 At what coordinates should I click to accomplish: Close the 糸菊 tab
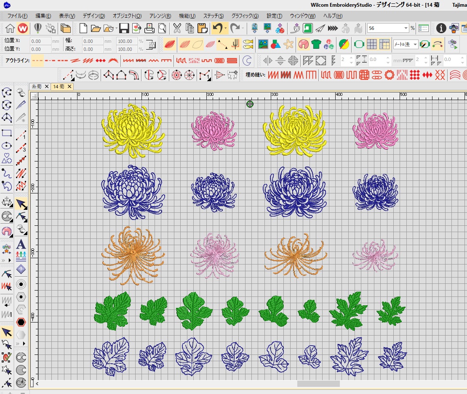47,86
